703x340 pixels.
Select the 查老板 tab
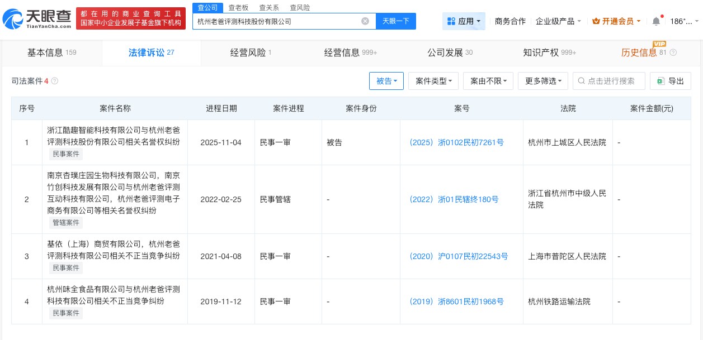pos(239,7)
